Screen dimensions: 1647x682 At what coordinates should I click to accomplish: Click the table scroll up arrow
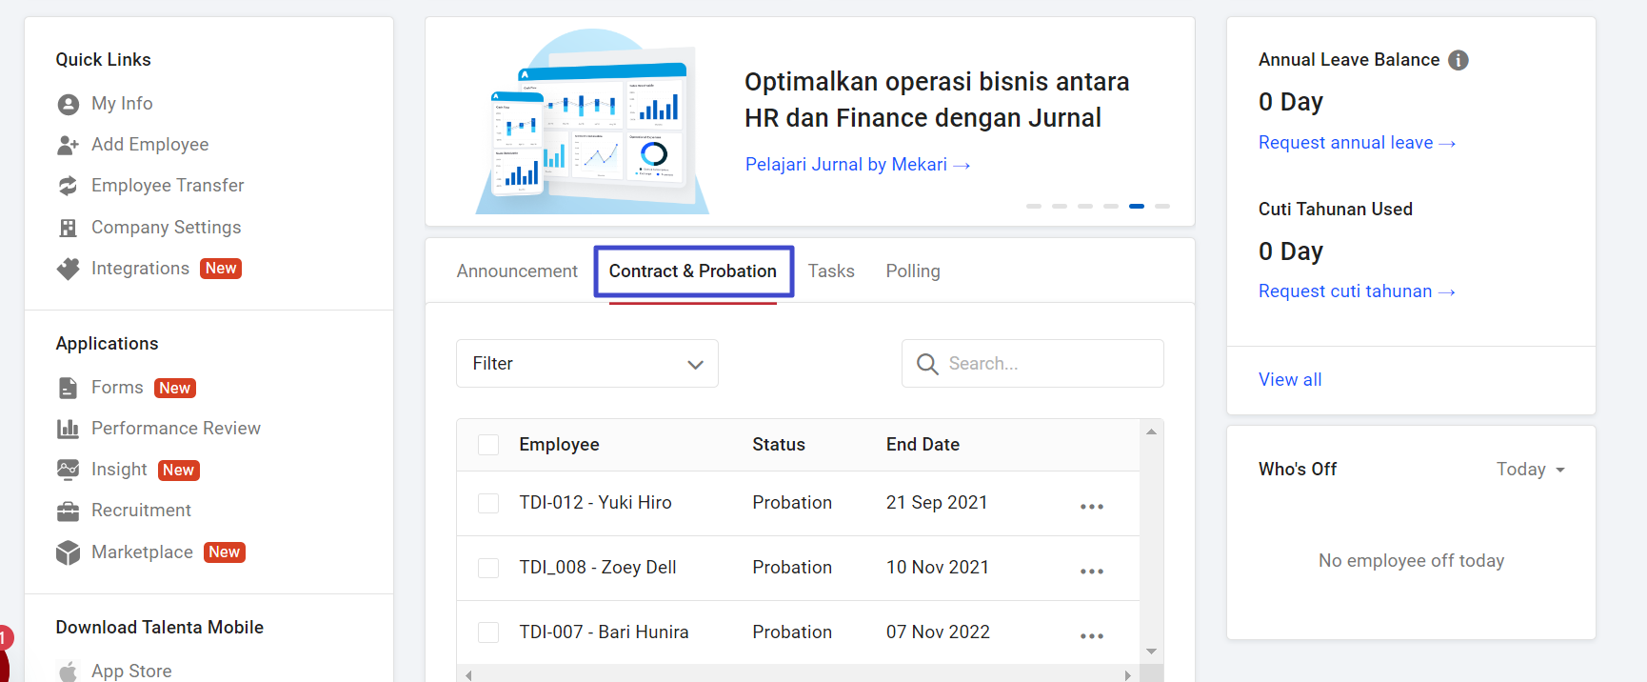1152,431
